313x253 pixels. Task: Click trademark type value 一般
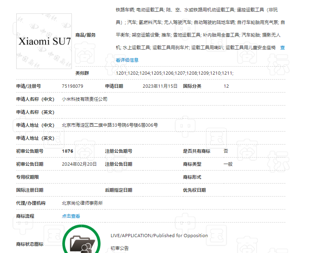[228, 164]
